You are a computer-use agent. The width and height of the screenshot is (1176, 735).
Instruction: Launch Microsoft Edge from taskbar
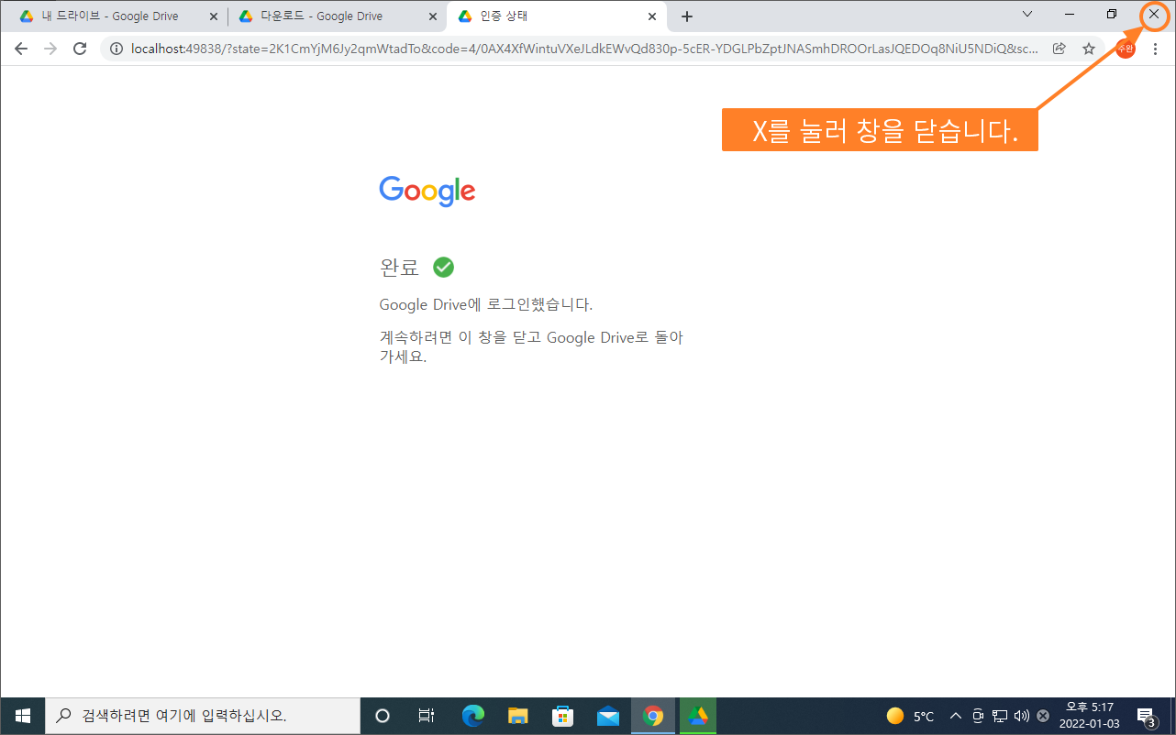click(x=472, y=716)
